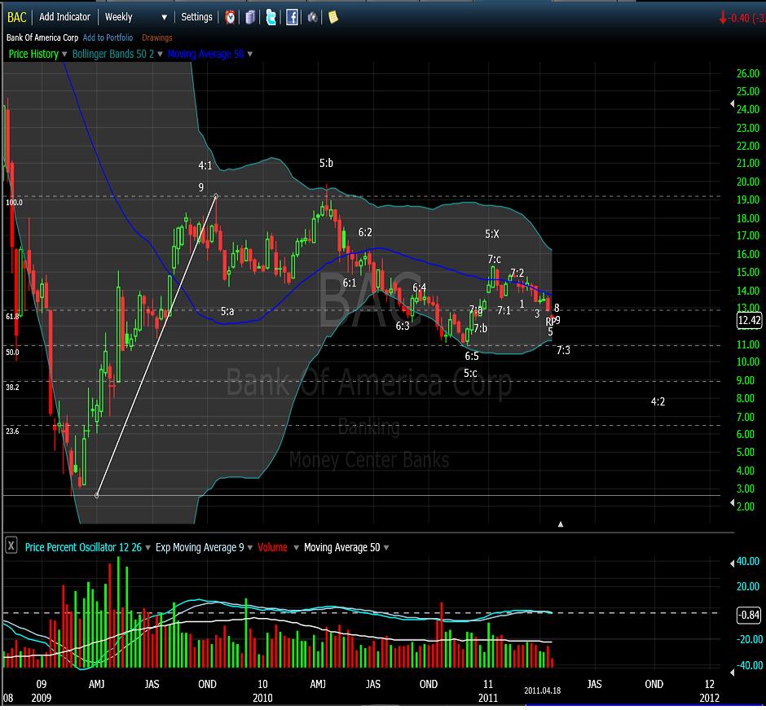Viewport: 766px width, 710px height.
Task: Close the oscillator panel with the X
Action: pos(11,545)
